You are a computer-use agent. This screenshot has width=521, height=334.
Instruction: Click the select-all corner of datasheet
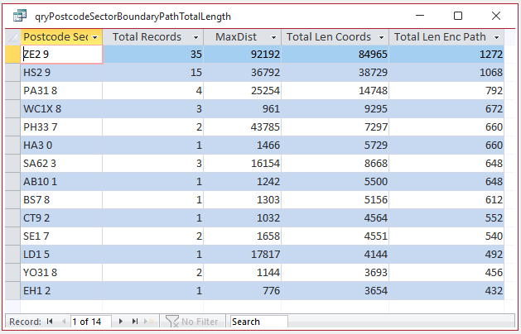pos(12,37)
